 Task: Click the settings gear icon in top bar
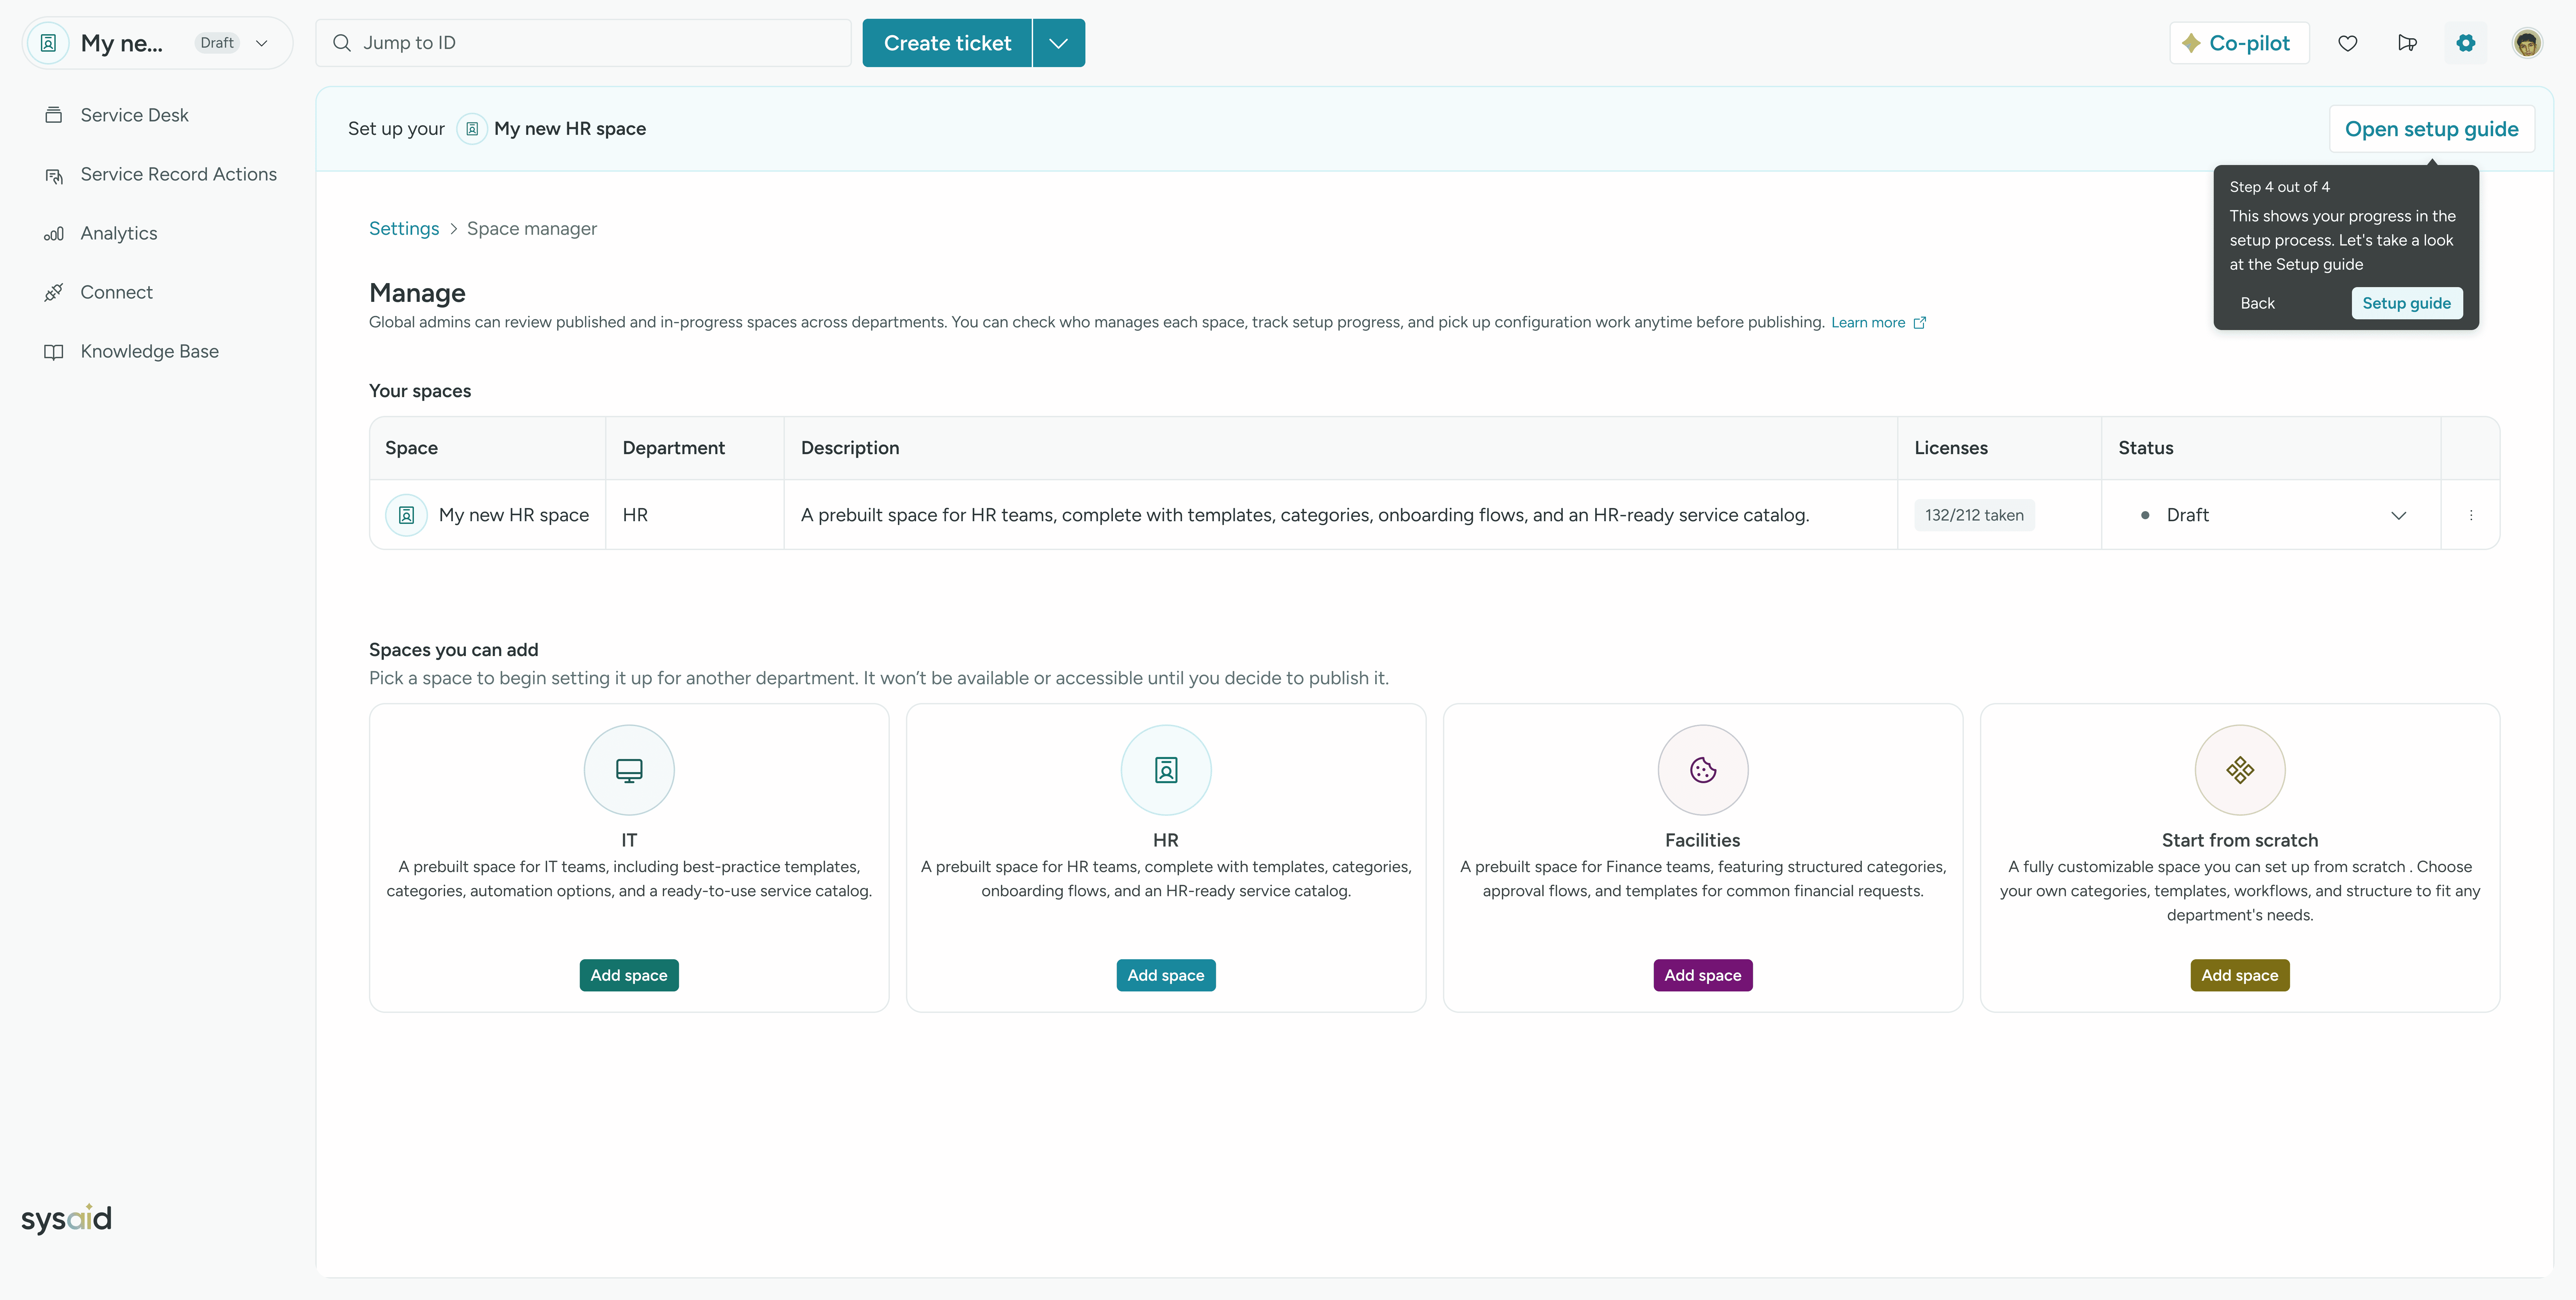pos(2466,43)
